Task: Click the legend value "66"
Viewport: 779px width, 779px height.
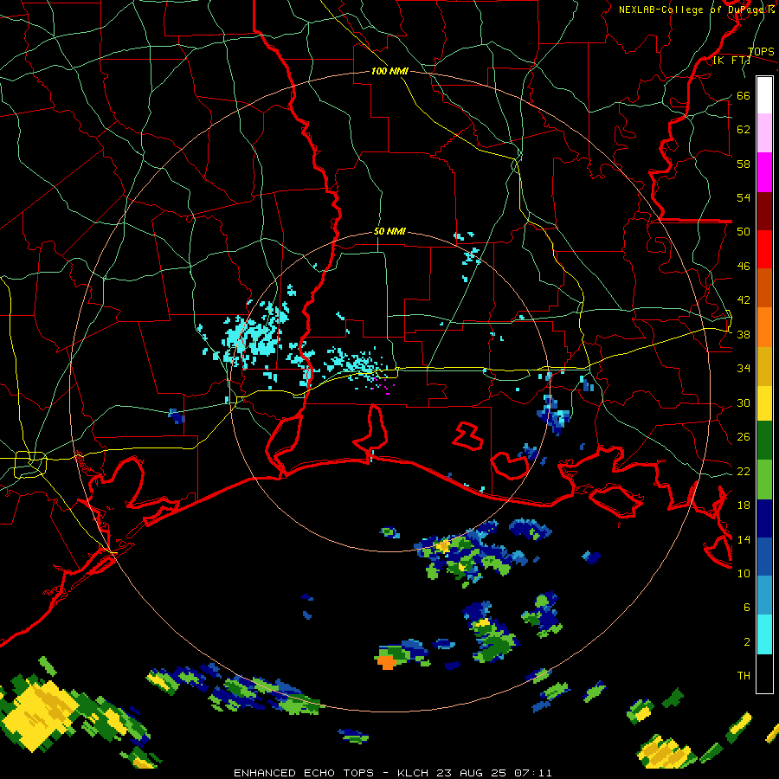Action: coord(744,95)
